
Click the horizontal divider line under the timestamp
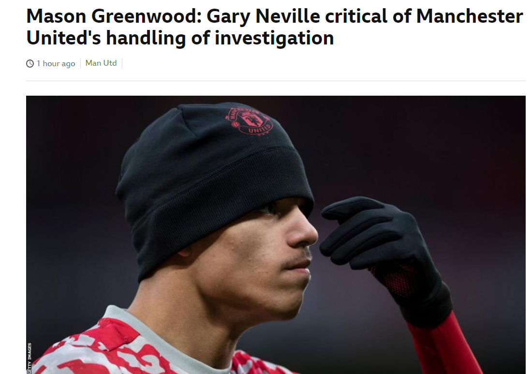click(276, 81)
